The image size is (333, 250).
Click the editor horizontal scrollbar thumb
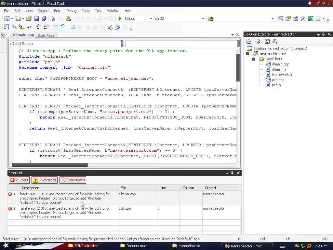pyautogui.click(x=50, y=165)
